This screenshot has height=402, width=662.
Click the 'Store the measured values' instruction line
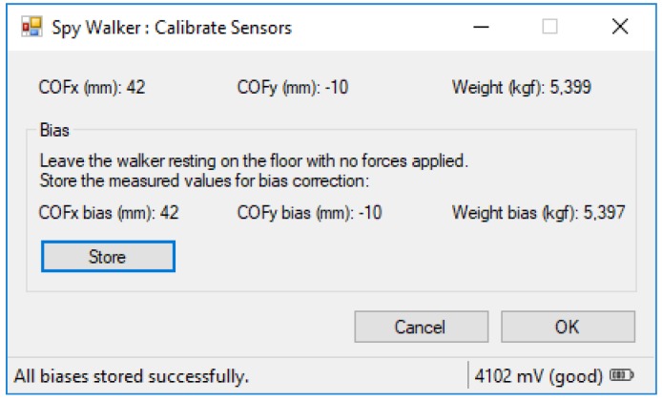tap(204, 180)
